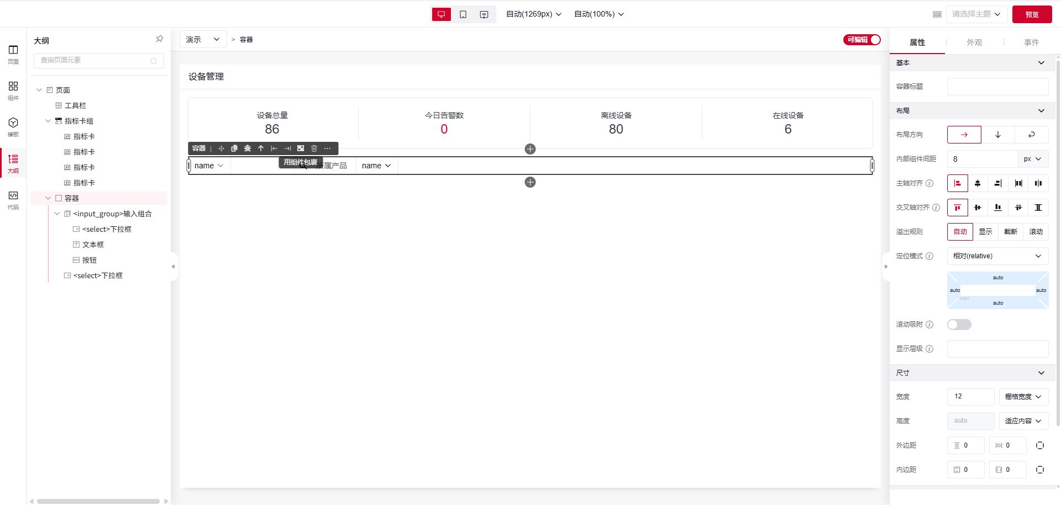This screenshot has height=505, width=1061.
Task: Click the 查询页面元素 search field
Action: [x=94, y=60]
